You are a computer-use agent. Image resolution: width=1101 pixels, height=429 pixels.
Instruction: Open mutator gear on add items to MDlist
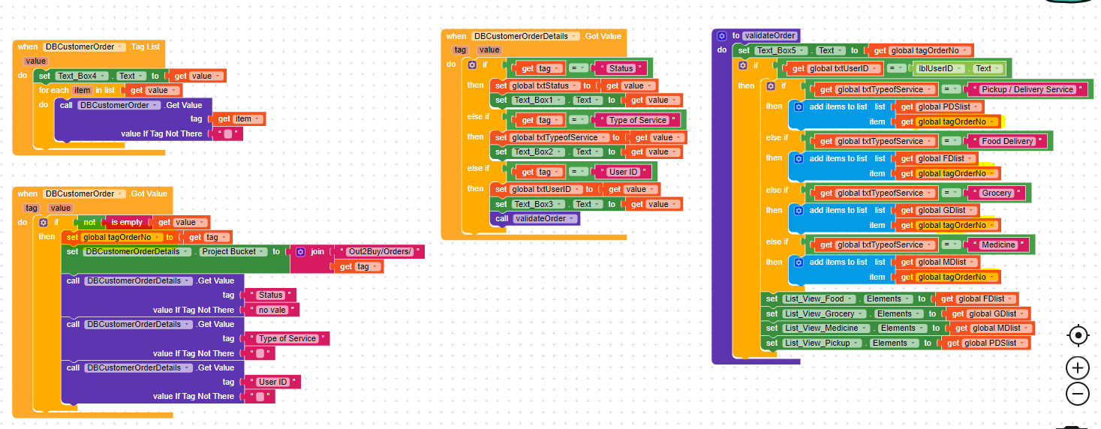point(799,262)
